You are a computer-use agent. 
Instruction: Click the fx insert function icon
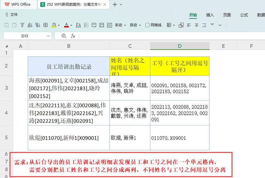coord(73,36)
